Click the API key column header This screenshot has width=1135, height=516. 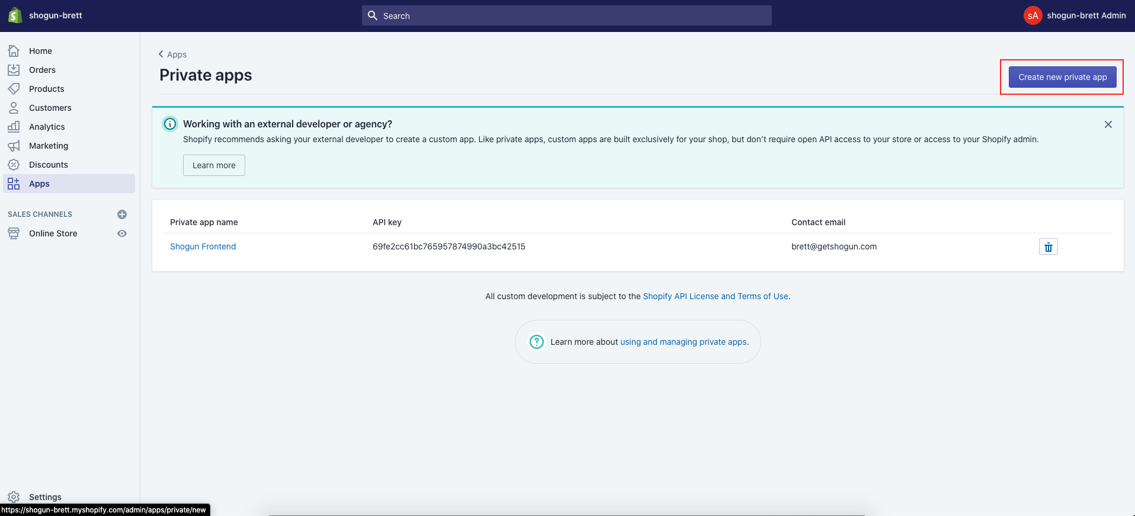pyautogui.click(x=387, y=222)
